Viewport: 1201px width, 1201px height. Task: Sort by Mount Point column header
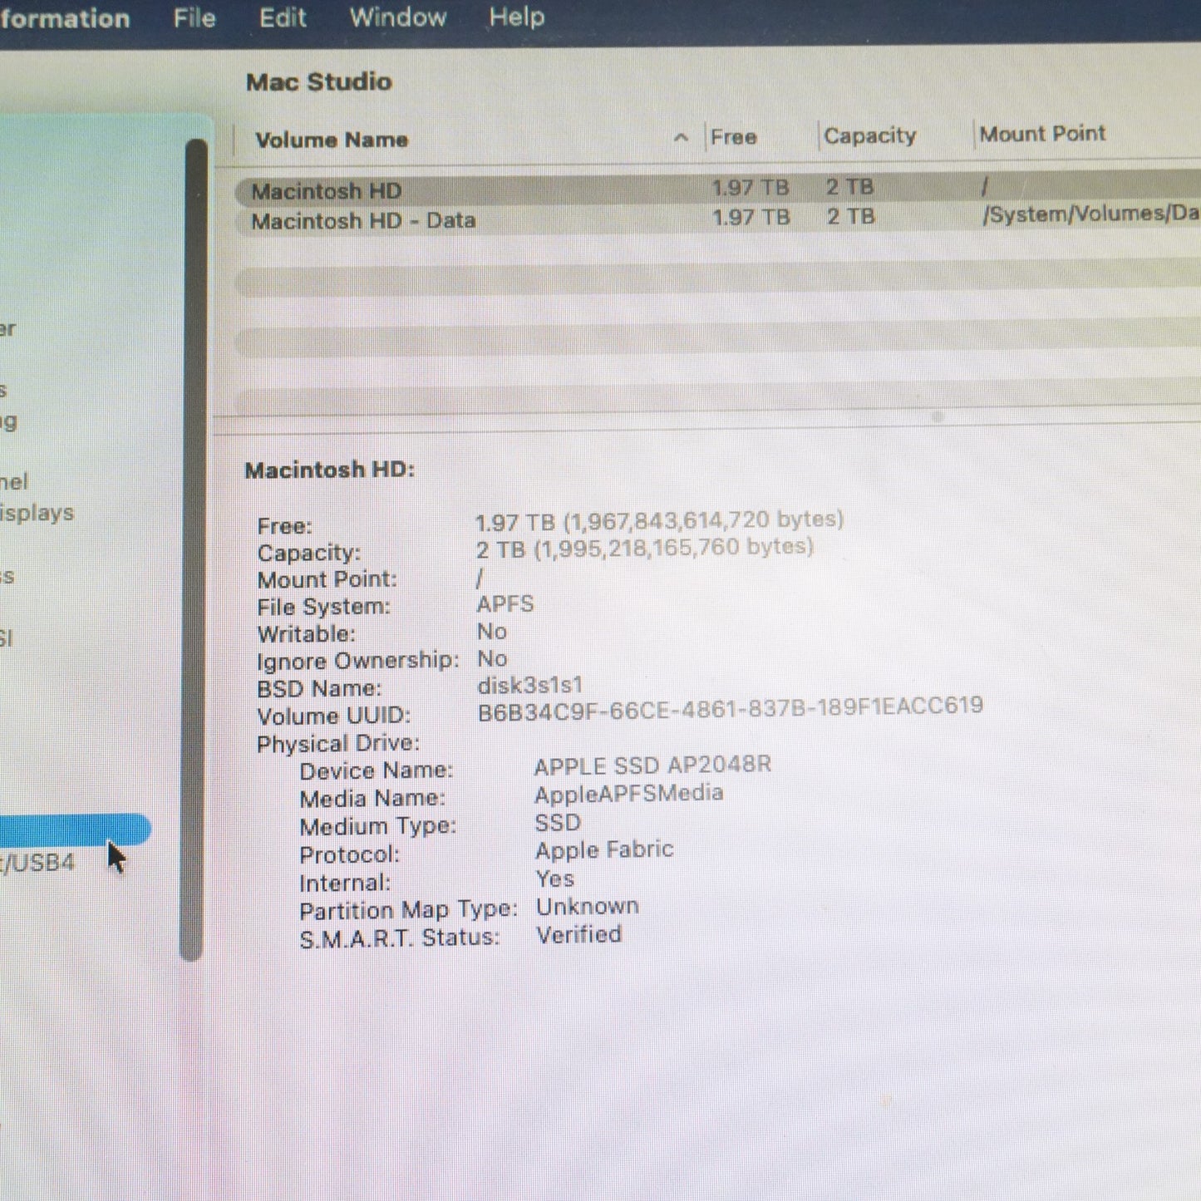[1042, 134]
